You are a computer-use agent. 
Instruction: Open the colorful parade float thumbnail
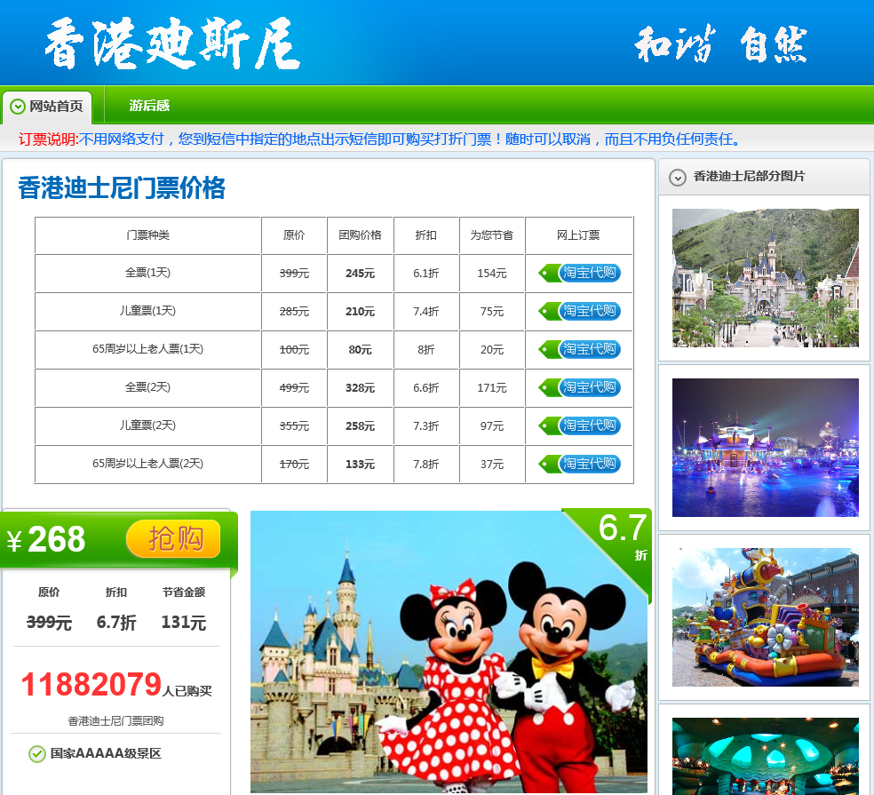[766, 617]
